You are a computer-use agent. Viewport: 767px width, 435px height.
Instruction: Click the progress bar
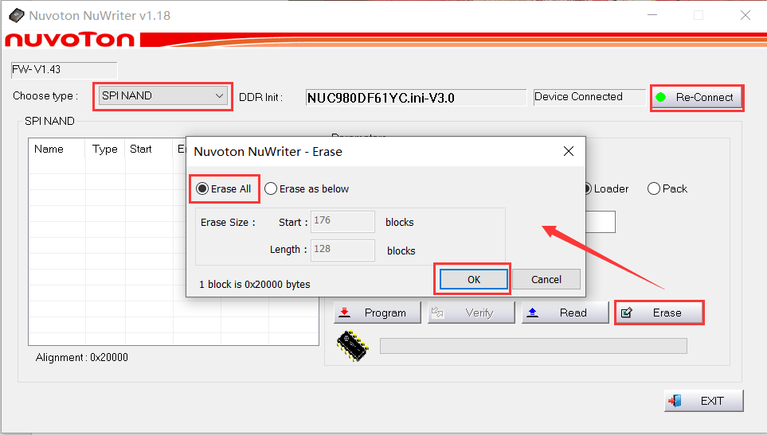tap(533, 346)
